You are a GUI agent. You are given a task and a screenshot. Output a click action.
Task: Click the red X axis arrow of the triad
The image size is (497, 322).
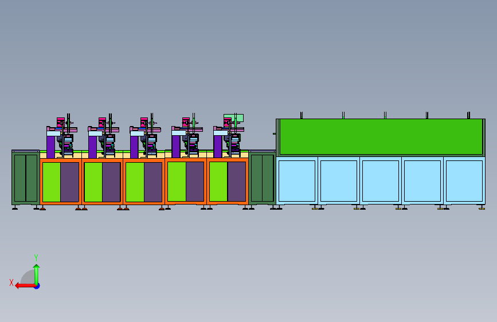point(25,286)
